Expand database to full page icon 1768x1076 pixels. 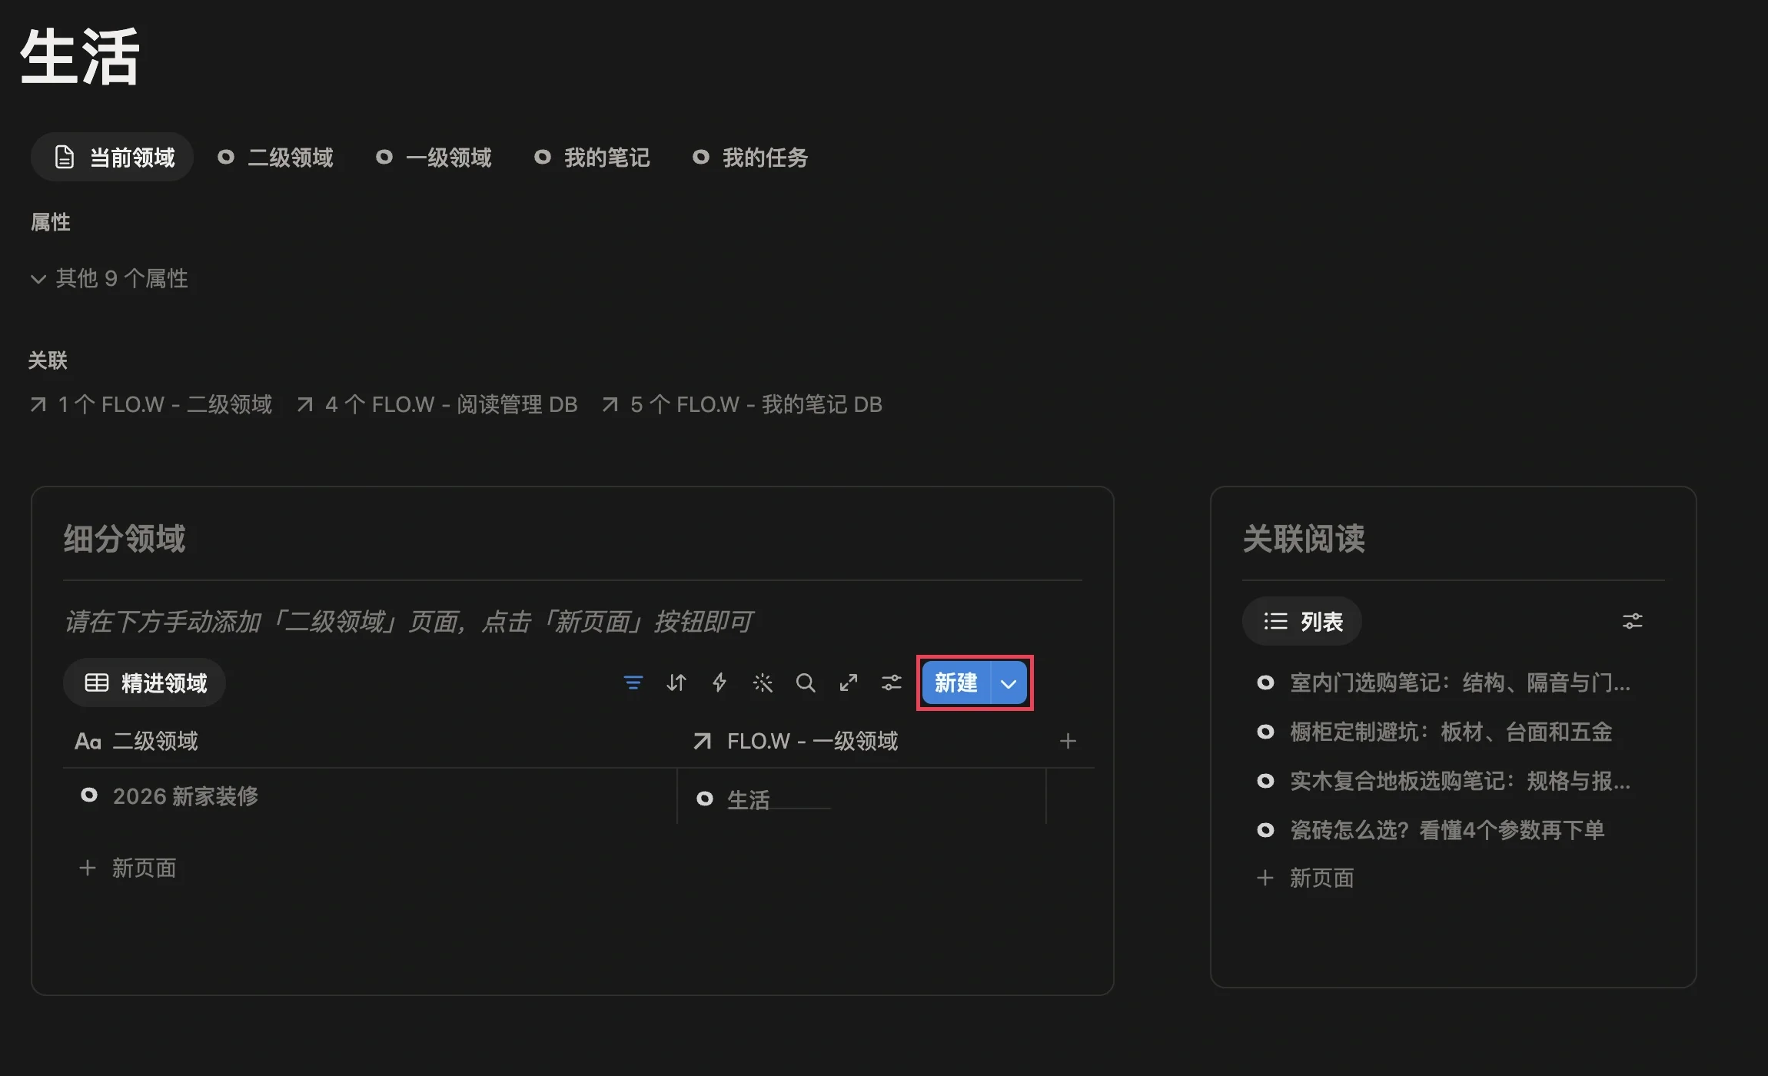pyautogui.click(x=848, y=682)
